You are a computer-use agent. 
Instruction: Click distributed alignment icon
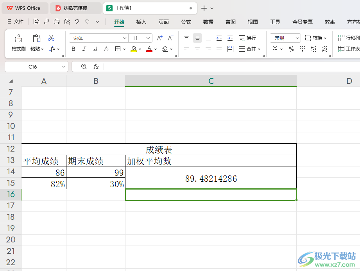pos(230,49)
